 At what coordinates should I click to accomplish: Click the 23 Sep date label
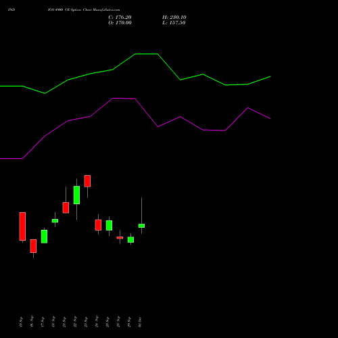[86, 322]
